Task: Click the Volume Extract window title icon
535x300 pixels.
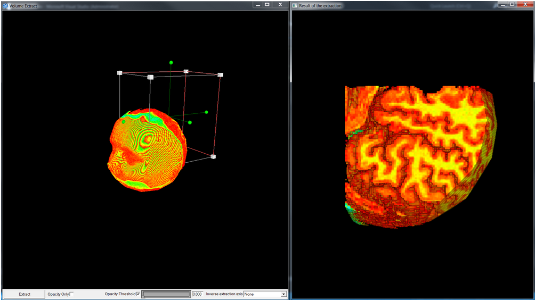Action: coord(5,6)
